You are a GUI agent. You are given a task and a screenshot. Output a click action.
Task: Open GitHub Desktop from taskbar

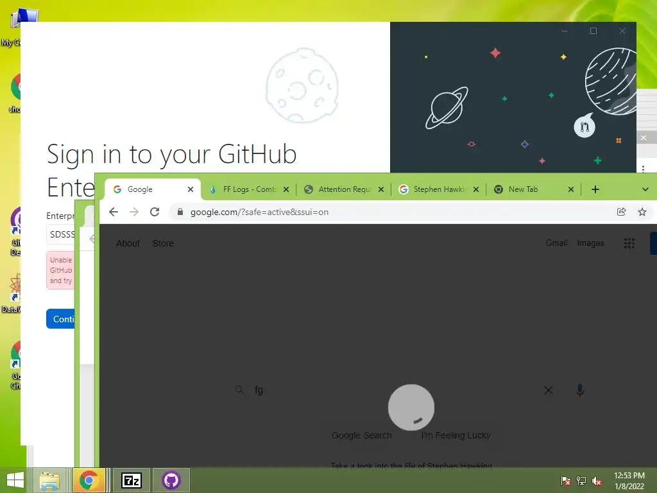pyautogui.click(x=171, y=480)
